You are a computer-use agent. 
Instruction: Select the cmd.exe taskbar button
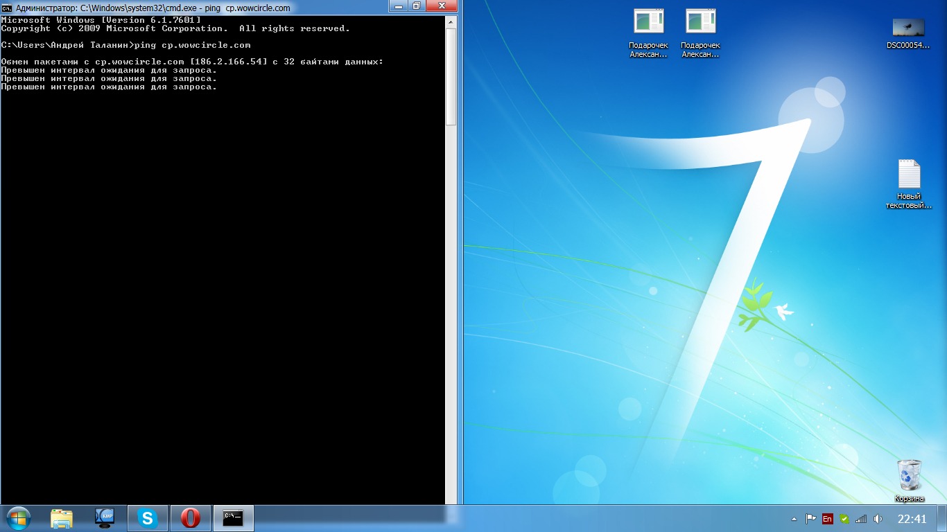234,517
